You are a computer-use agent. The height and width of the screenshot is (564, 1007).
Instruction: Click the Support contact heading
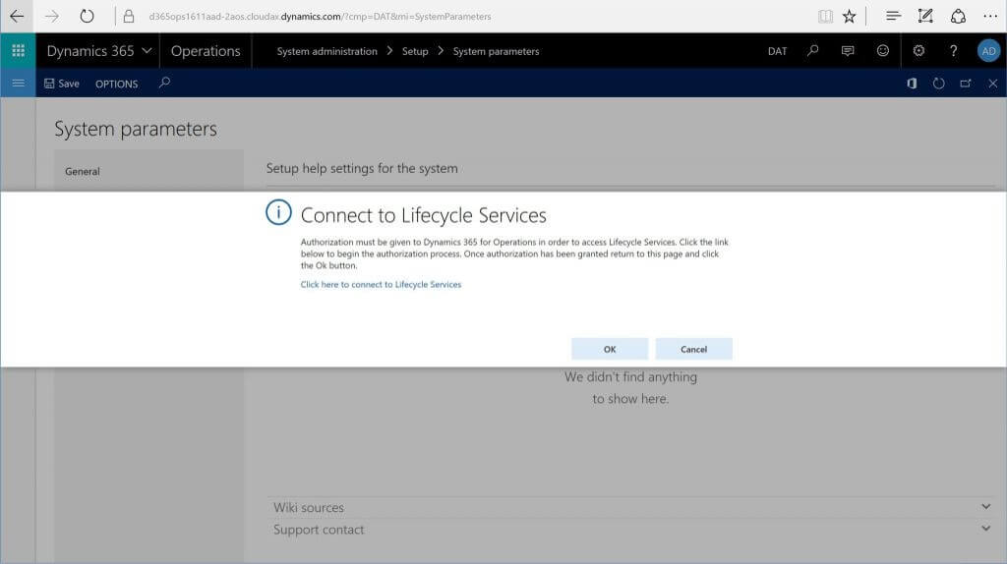[319, 530]
